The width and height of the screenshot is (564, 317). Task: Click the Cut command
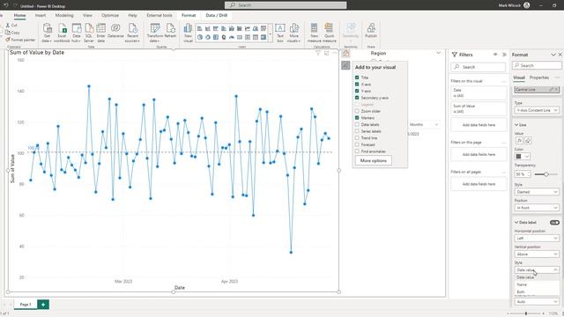pyautogui.click(x=11, y=26)
